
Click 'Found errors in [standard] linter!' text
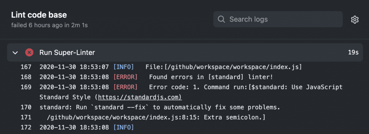pyautogui.click(x=211, y=77)
